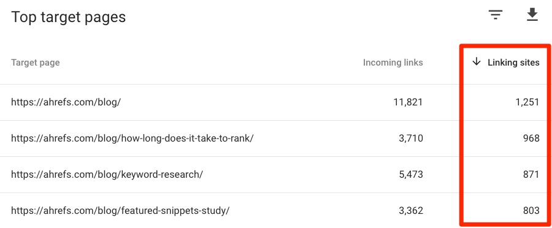Click the download export icon

532,15
